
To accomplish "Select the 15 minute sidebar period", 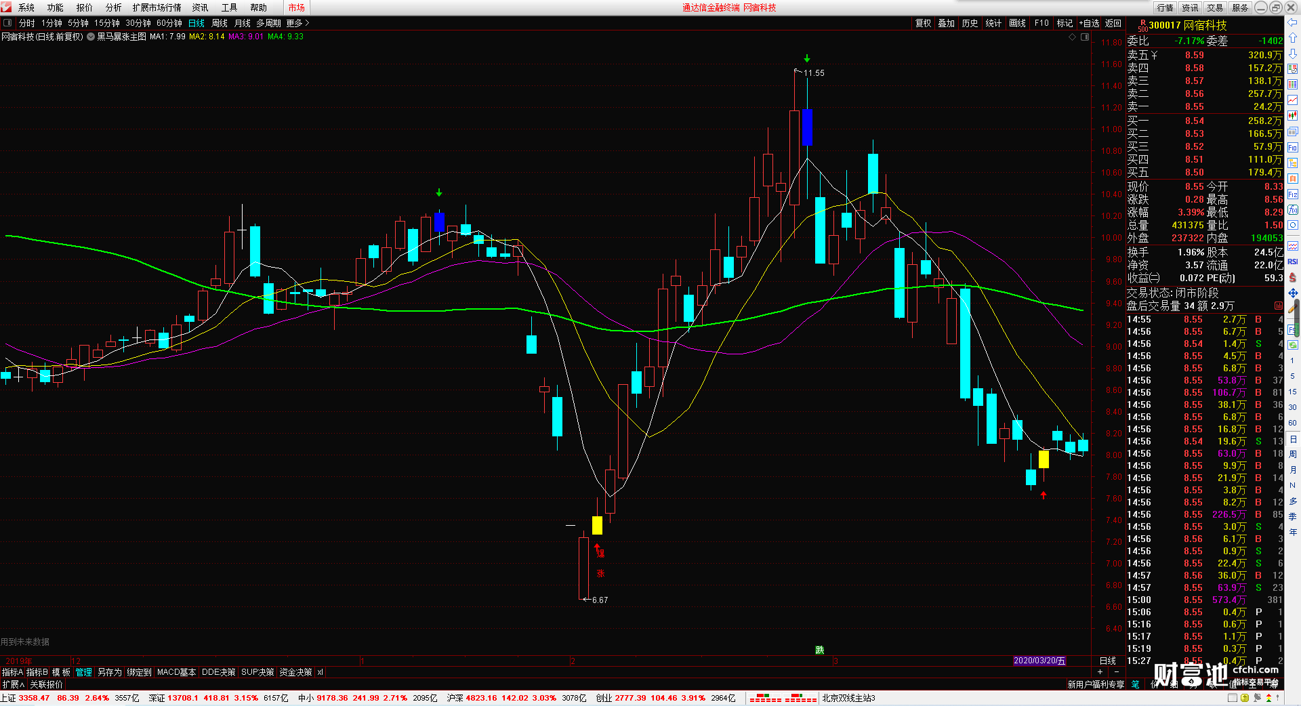I will coord(1293,392).
